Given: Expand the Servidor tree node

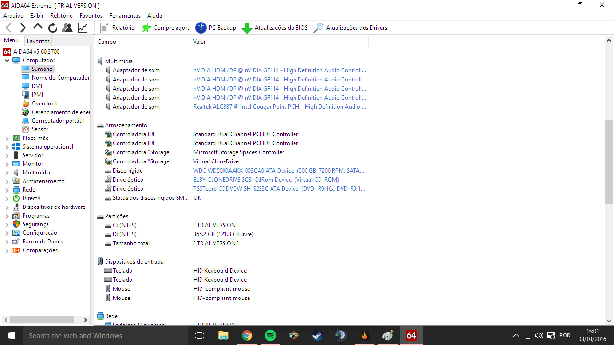Looking at the screenshot, I should 7,155.
